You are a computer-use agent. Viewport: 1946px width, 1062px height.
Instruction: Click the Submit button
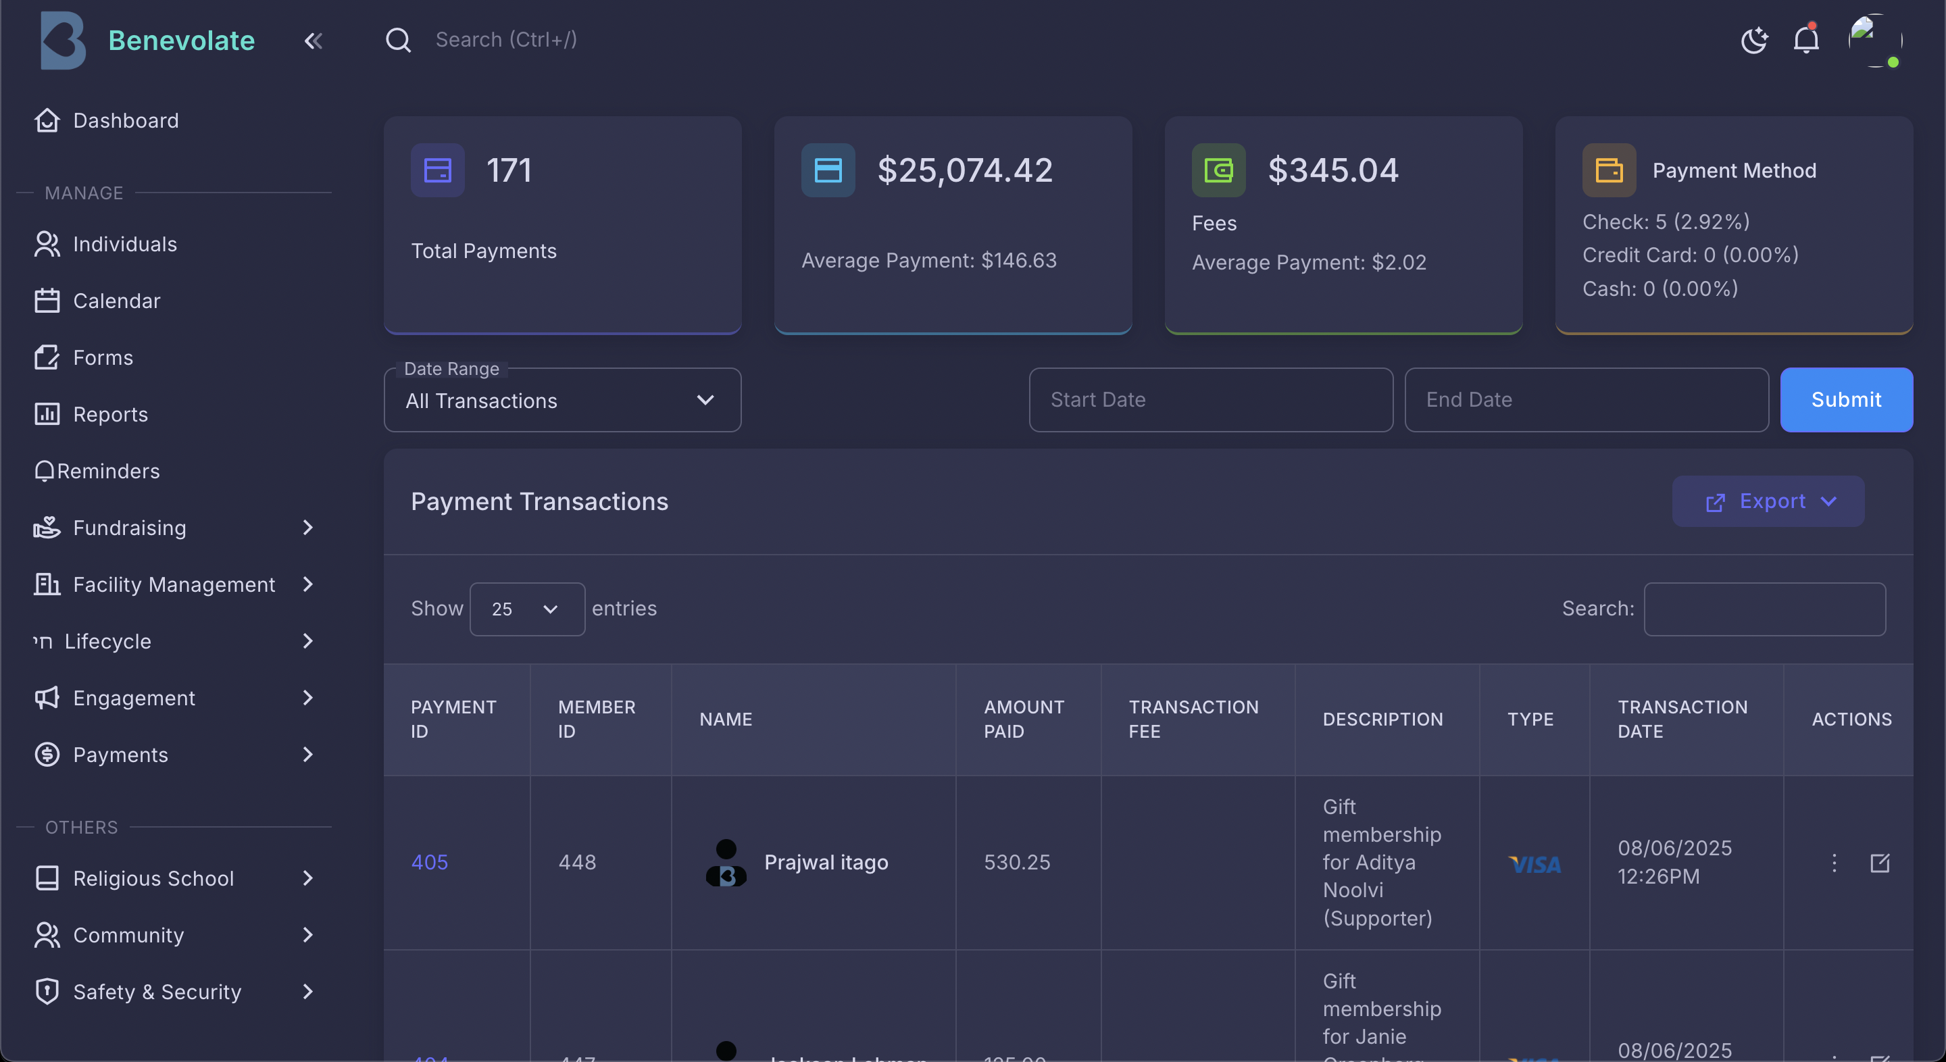pos(1845,399)
